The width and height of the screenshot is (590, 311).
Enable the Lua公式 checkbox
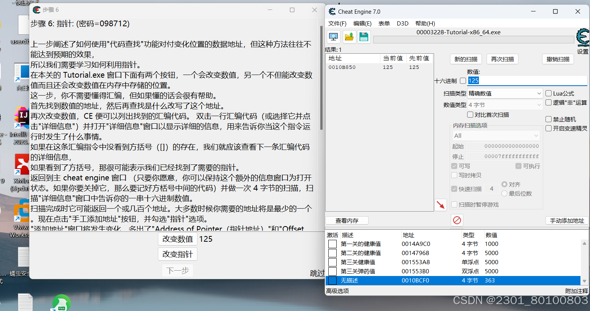click(x=549, y=93)
